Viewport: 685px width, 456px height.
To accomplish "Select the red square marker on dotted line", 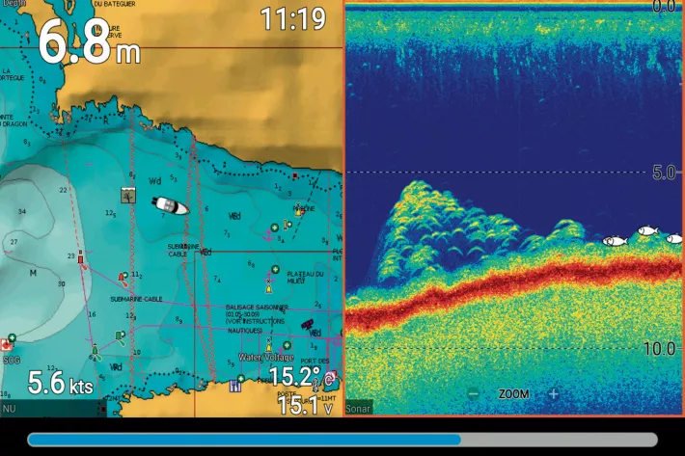I will (x=295, y=175).
